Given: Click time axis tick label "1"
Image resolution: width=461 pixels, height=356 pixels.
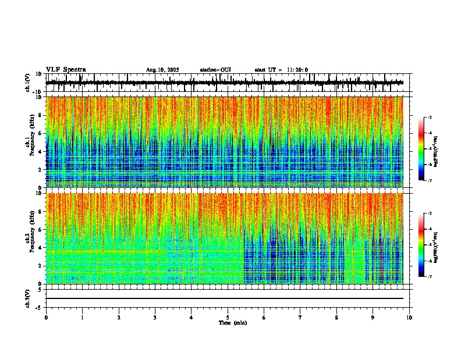Looking at the screenshot, I should (x=82, y=318).
